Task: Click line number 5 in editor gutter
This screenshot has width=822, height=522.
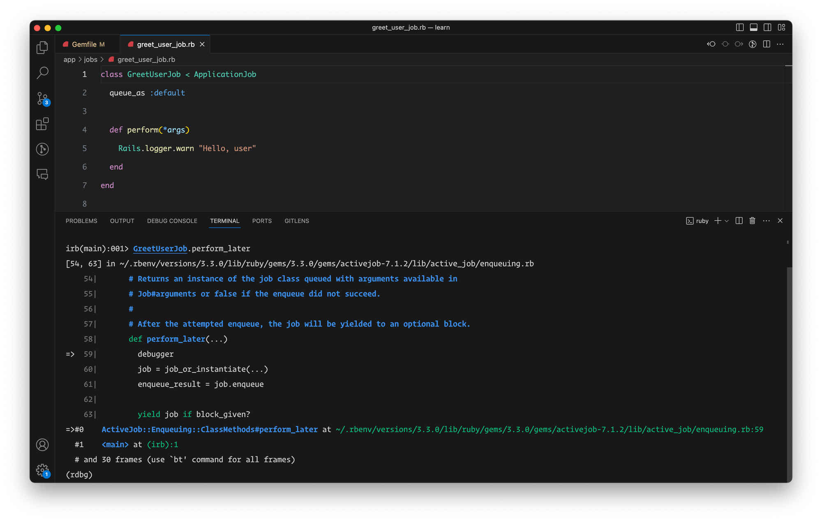Action: (84, 149)
